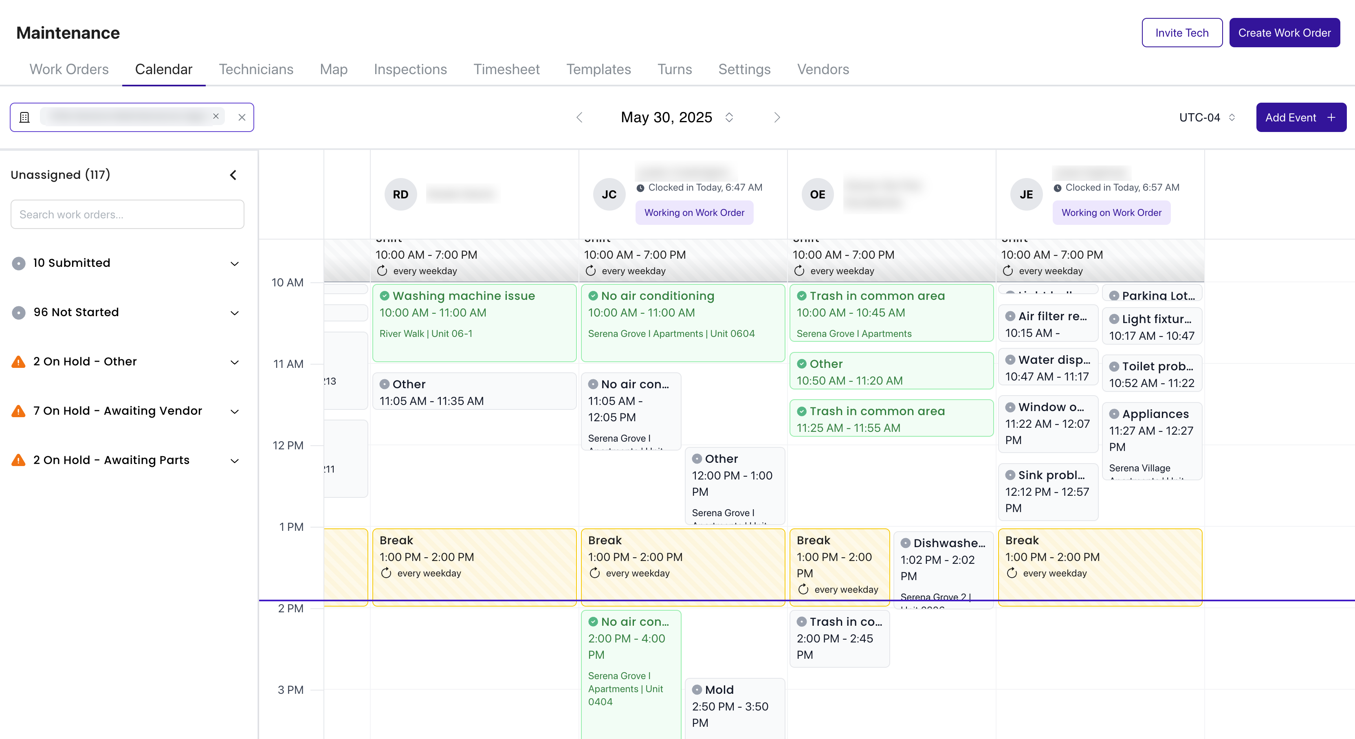Expand 96 Not Started group

235,313
